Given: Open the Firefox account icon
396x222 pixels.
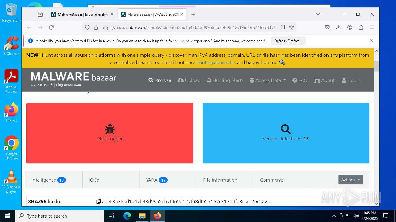Looking at the screenshot, I should (x=350, y=27).
